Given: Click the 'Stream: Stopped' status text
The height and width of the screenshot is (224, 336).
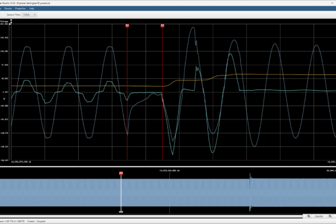Looking at the screenshot, I should pyautogui.click(x=36, y=221).
